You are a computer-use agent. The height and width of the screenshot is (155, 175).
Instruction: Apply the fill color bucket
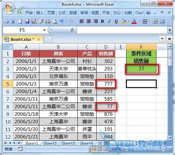(124, 21)
